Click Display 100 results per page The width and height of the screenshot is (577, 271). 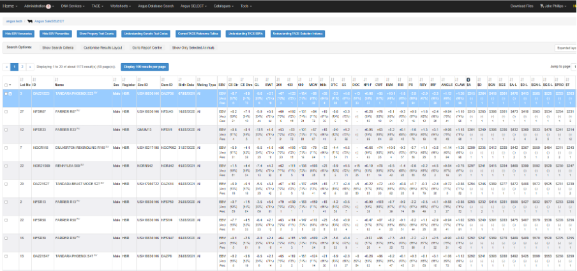(145, 66)
